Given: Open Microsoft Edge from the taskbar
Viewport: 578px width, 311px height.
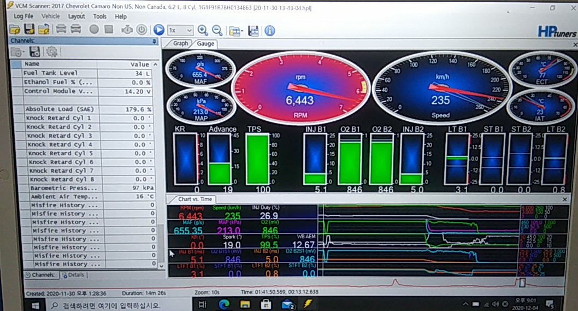Looking at the screenshot, I should tap(224, 305).
